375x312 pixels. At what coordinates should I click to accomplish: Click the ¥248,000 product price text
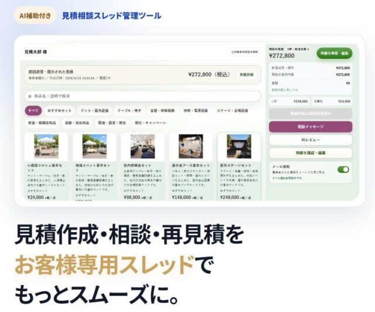[230, 198]
